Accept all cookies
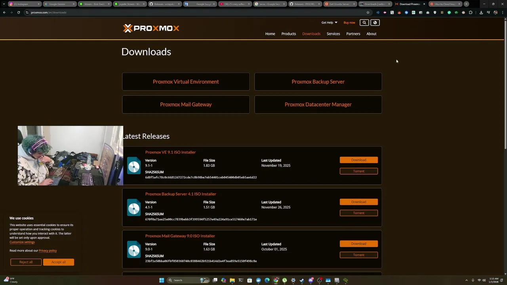Viewport: 507px width, 285px height. [x=58, y=262]
